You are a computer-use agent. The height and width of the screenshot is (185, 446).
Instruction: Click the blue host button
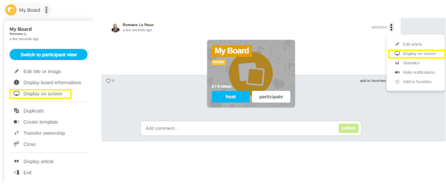pyautogui.click(x=230, y=97)
